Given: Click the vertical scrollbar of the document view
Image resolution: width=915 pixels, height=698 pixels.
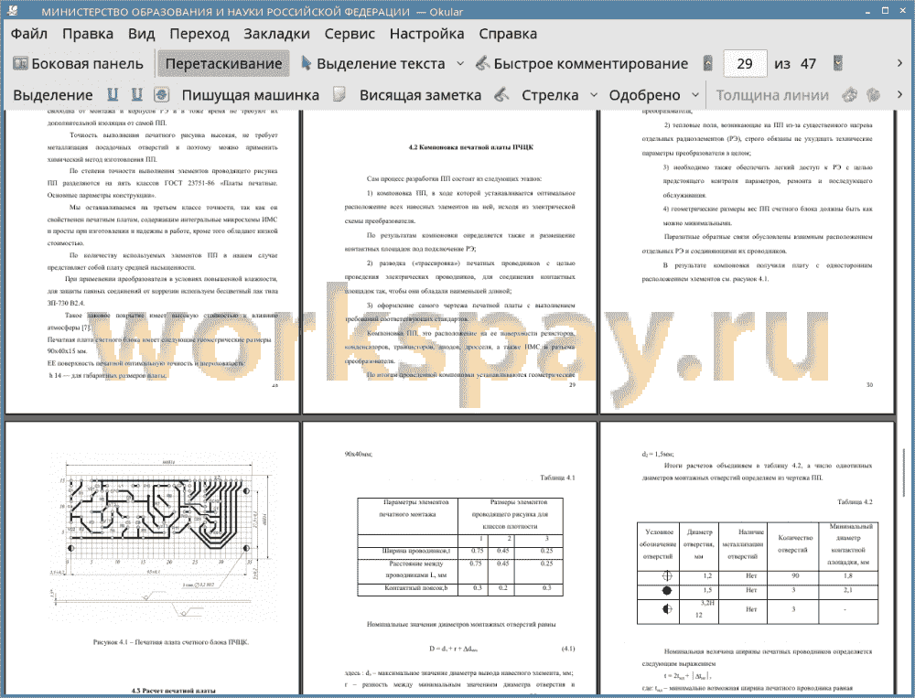Looking at the screenshot, I should (x=905, y=471).
